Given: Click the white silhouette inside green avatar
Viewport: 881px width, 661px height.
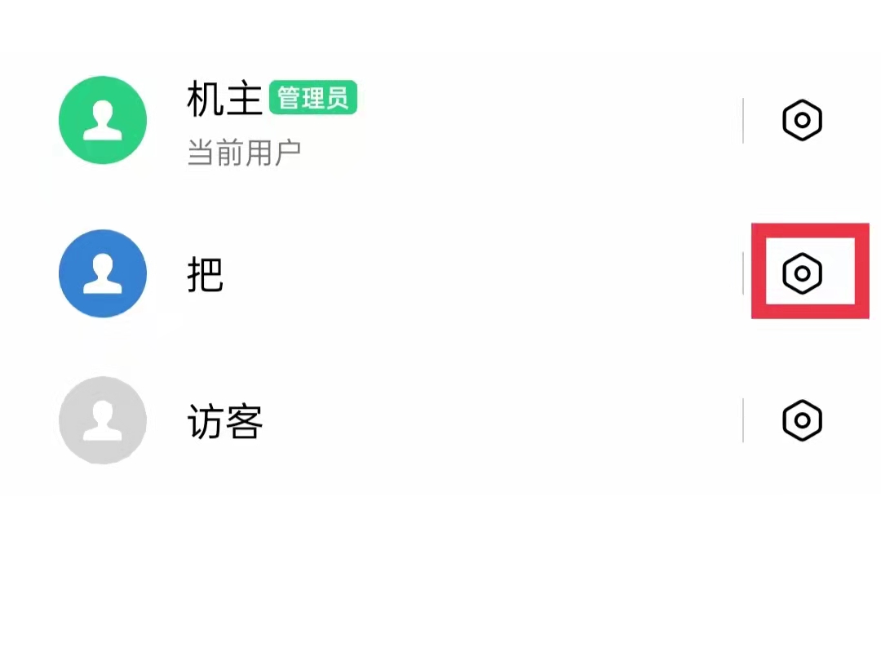Looking at the screenshot, I should [103, 120].
